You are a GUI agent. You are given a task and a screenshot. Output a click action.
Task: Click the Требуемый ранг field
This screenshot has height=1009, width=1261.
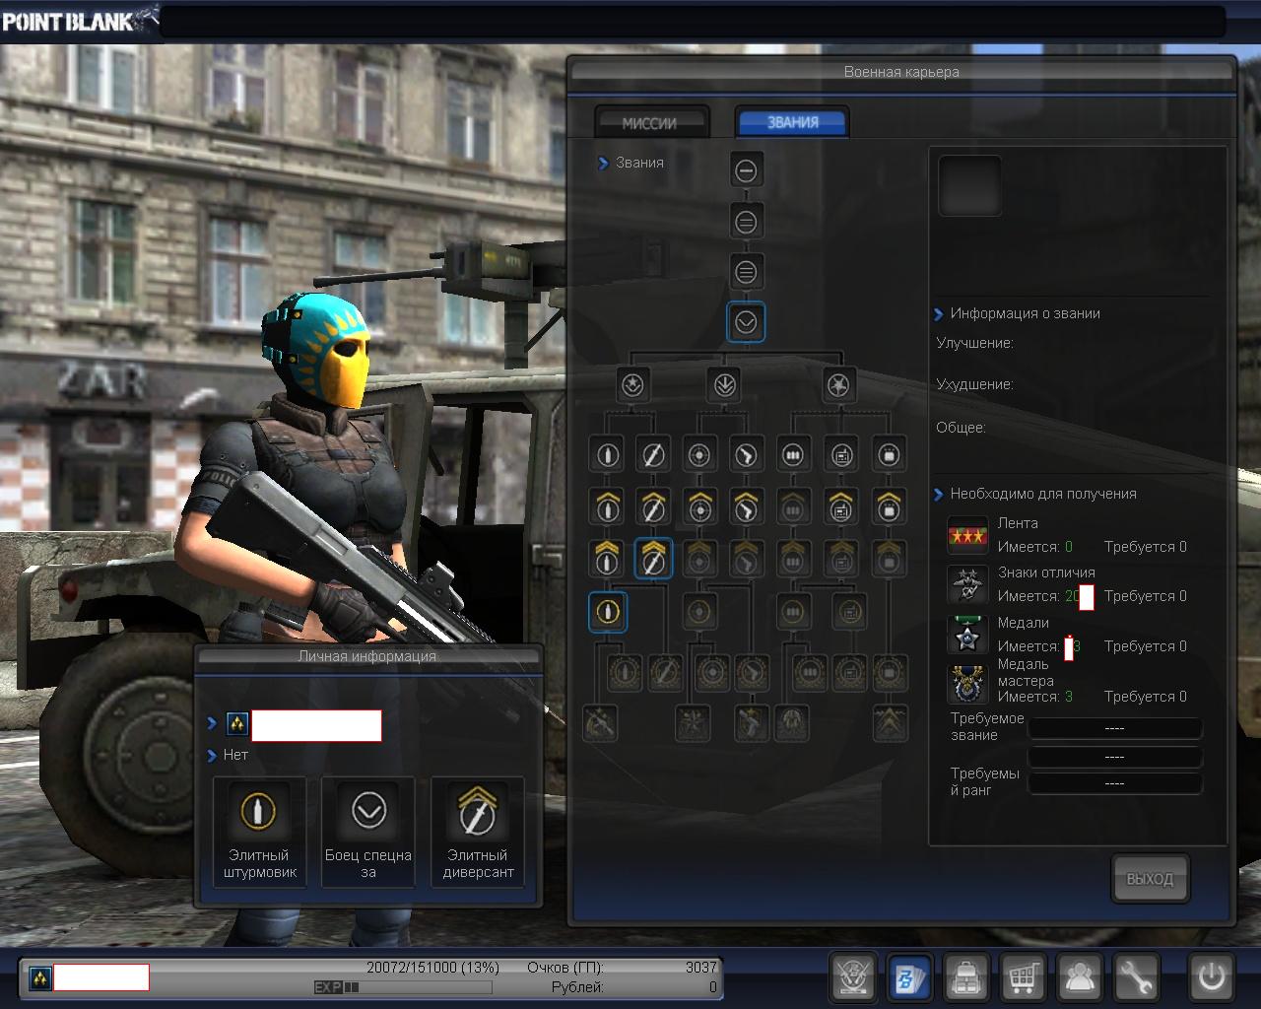pos(1114,783)
